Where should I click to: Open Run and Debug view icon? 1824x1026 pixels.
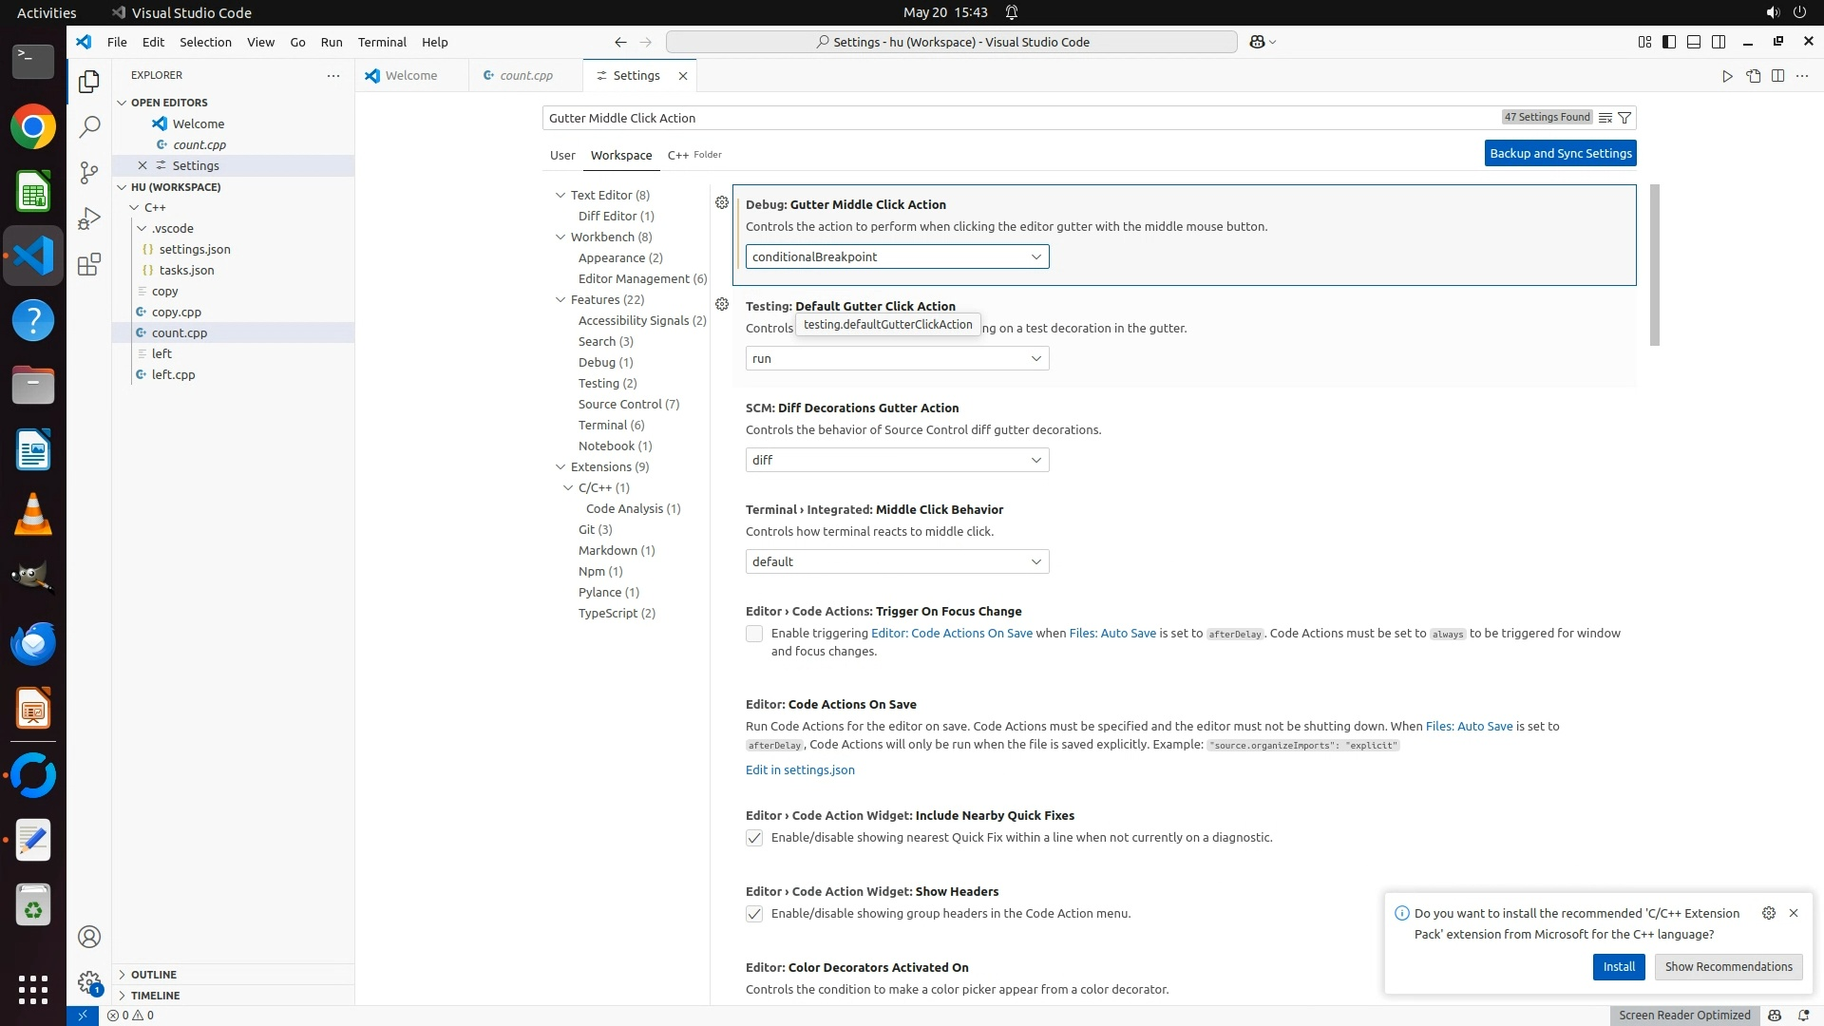click(89, 218)
